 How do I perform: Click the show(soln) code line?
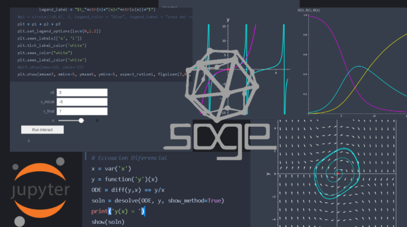coord(108,222)
